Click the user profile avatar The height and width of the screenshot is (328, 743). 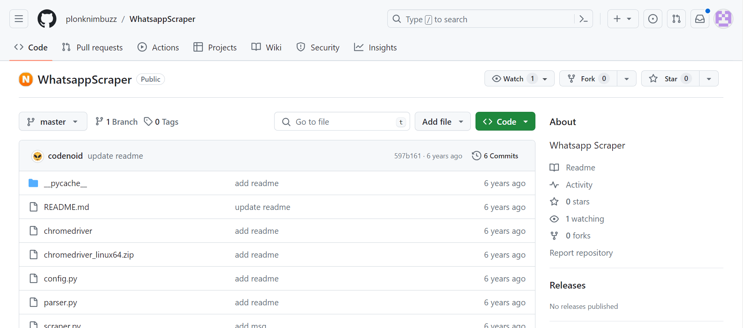click(723, 19)
